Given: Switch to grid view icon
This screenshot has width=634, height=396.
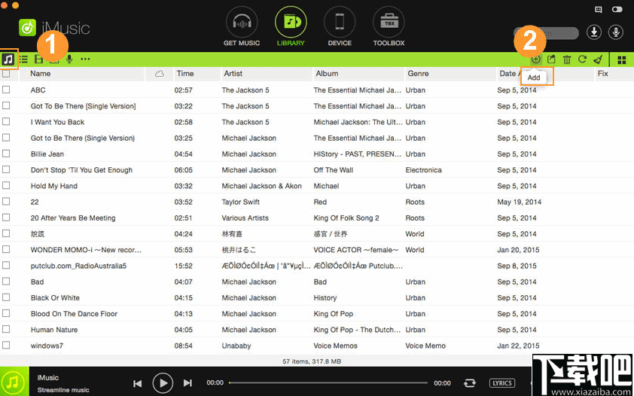Looking at the screenshot, I should [622, 60].
